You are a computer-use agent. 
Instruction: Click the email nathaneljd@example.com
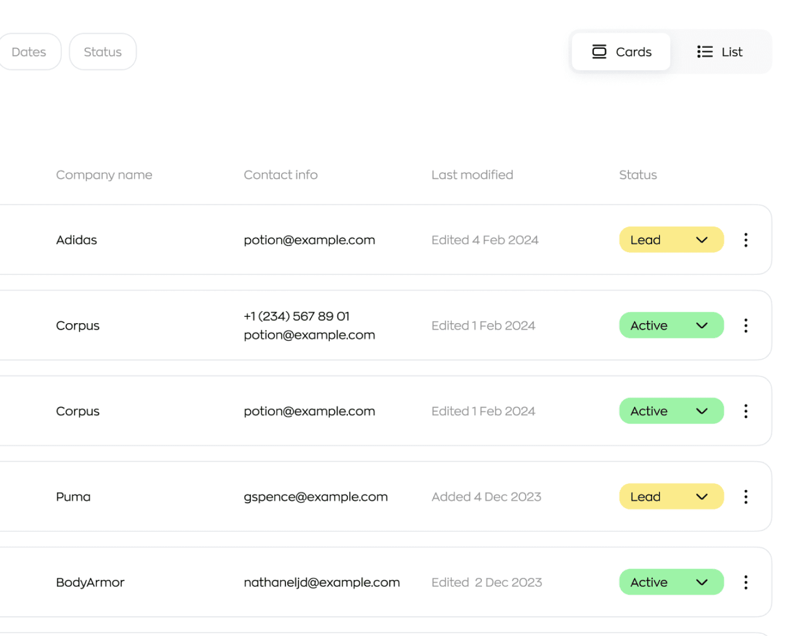(322, 583)
